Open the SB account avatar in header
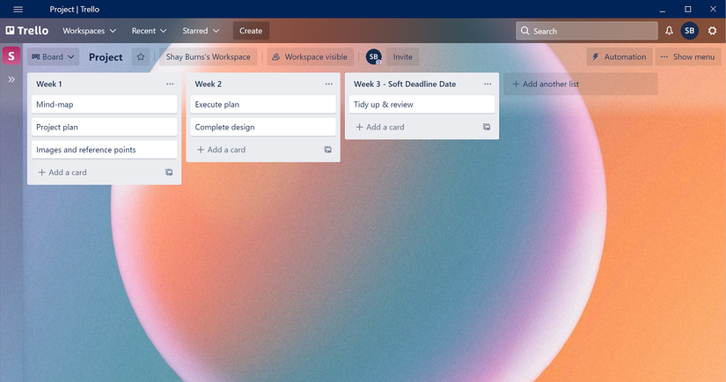The image size is (726, 382). (x=689, y=31)
